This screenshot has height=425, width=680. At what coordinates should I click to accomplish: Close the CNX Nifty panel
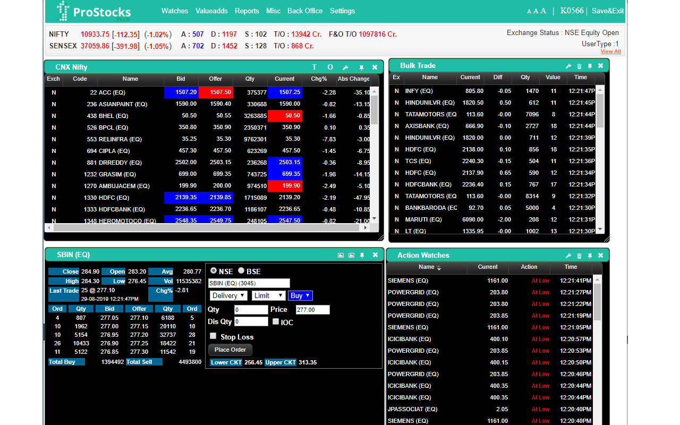point(375,67)
